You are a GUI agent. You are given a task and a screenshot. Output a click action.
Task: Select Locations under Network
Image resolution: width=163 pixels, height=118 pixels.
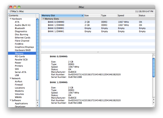[20, 88]
